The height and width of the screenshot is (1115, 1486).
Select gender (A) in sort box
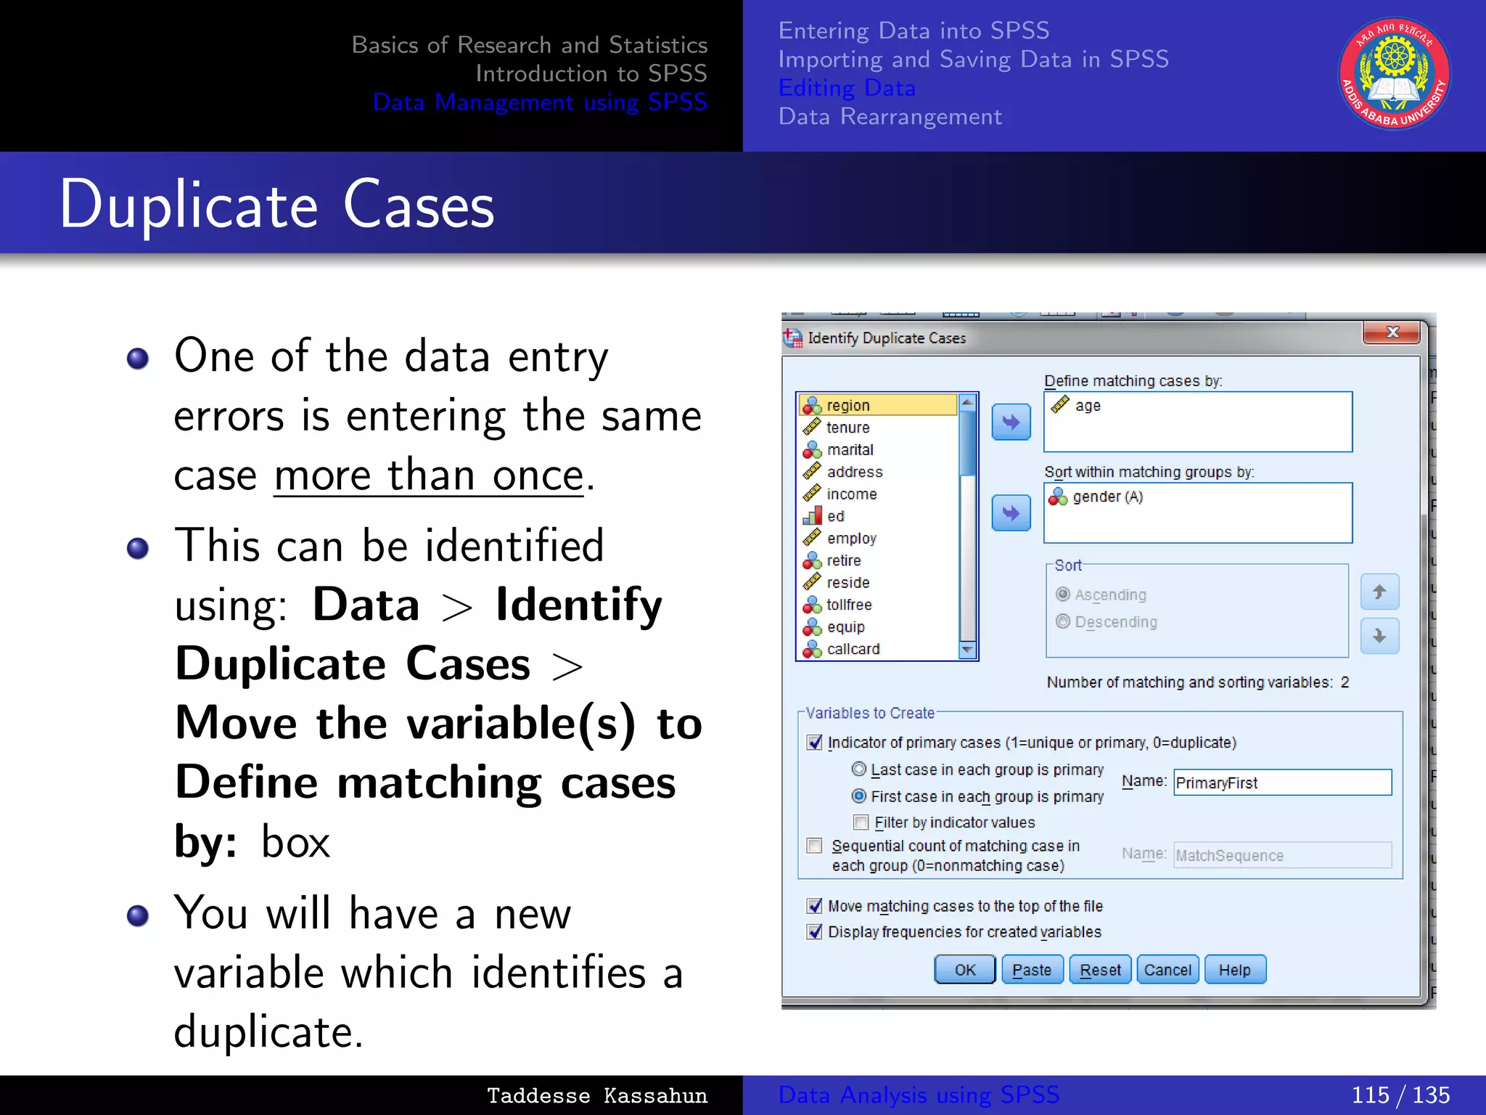pos(1096,497)
